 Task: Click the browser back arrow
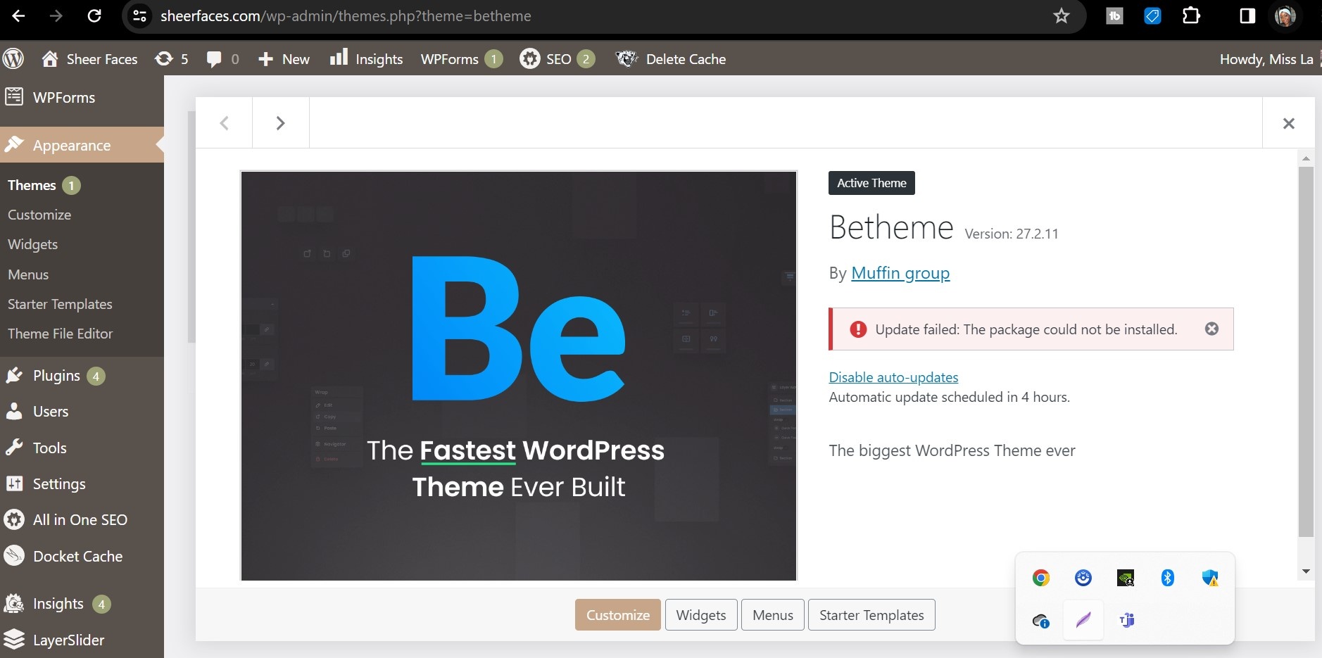pyautogui.click(x=18, y=15)
